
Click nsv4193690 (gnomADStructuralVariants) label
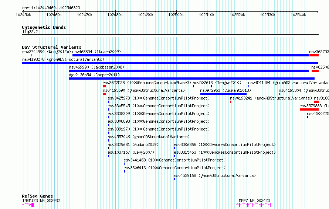[x=144, y=90]
